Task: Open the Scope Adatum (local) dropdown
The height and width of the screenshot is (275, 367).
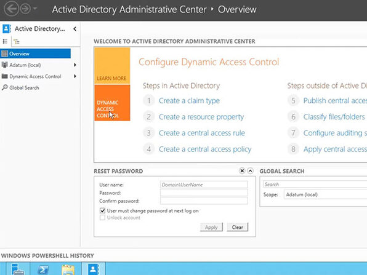Action: (325, 194)
